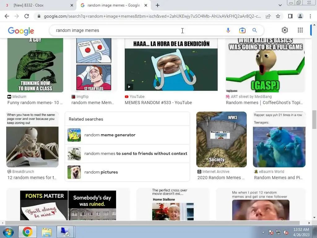Screen dimensions: 317x238
Task: Open the Chrome side panel icon
Action: [290, 16]
